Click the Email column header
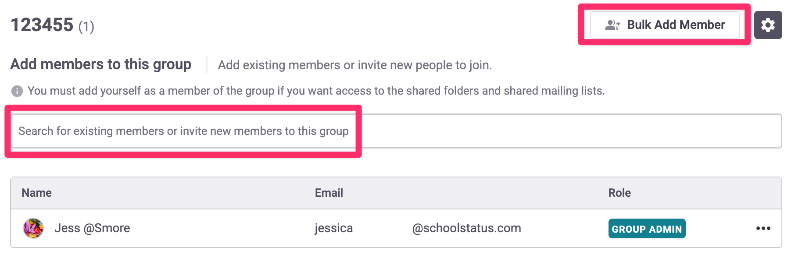802x276 pixels. [329, 193]
